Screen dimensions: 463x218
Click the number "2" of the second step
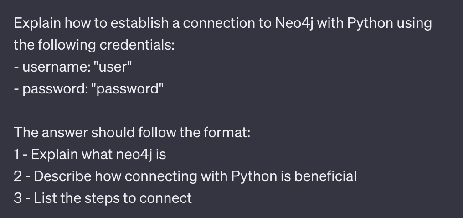[x=18, y=176]
